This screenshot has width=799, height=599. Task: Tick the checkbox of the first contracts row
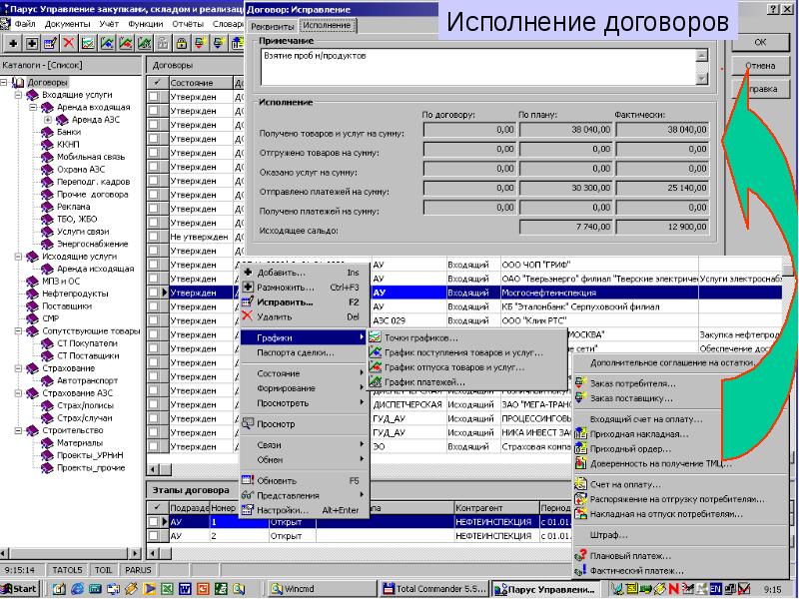click(154, 97)
